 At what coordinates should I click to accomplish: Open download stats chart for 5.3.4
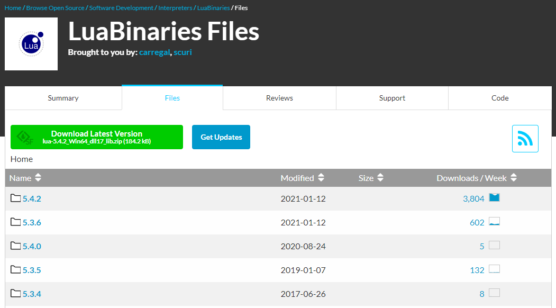pos(494,293)
